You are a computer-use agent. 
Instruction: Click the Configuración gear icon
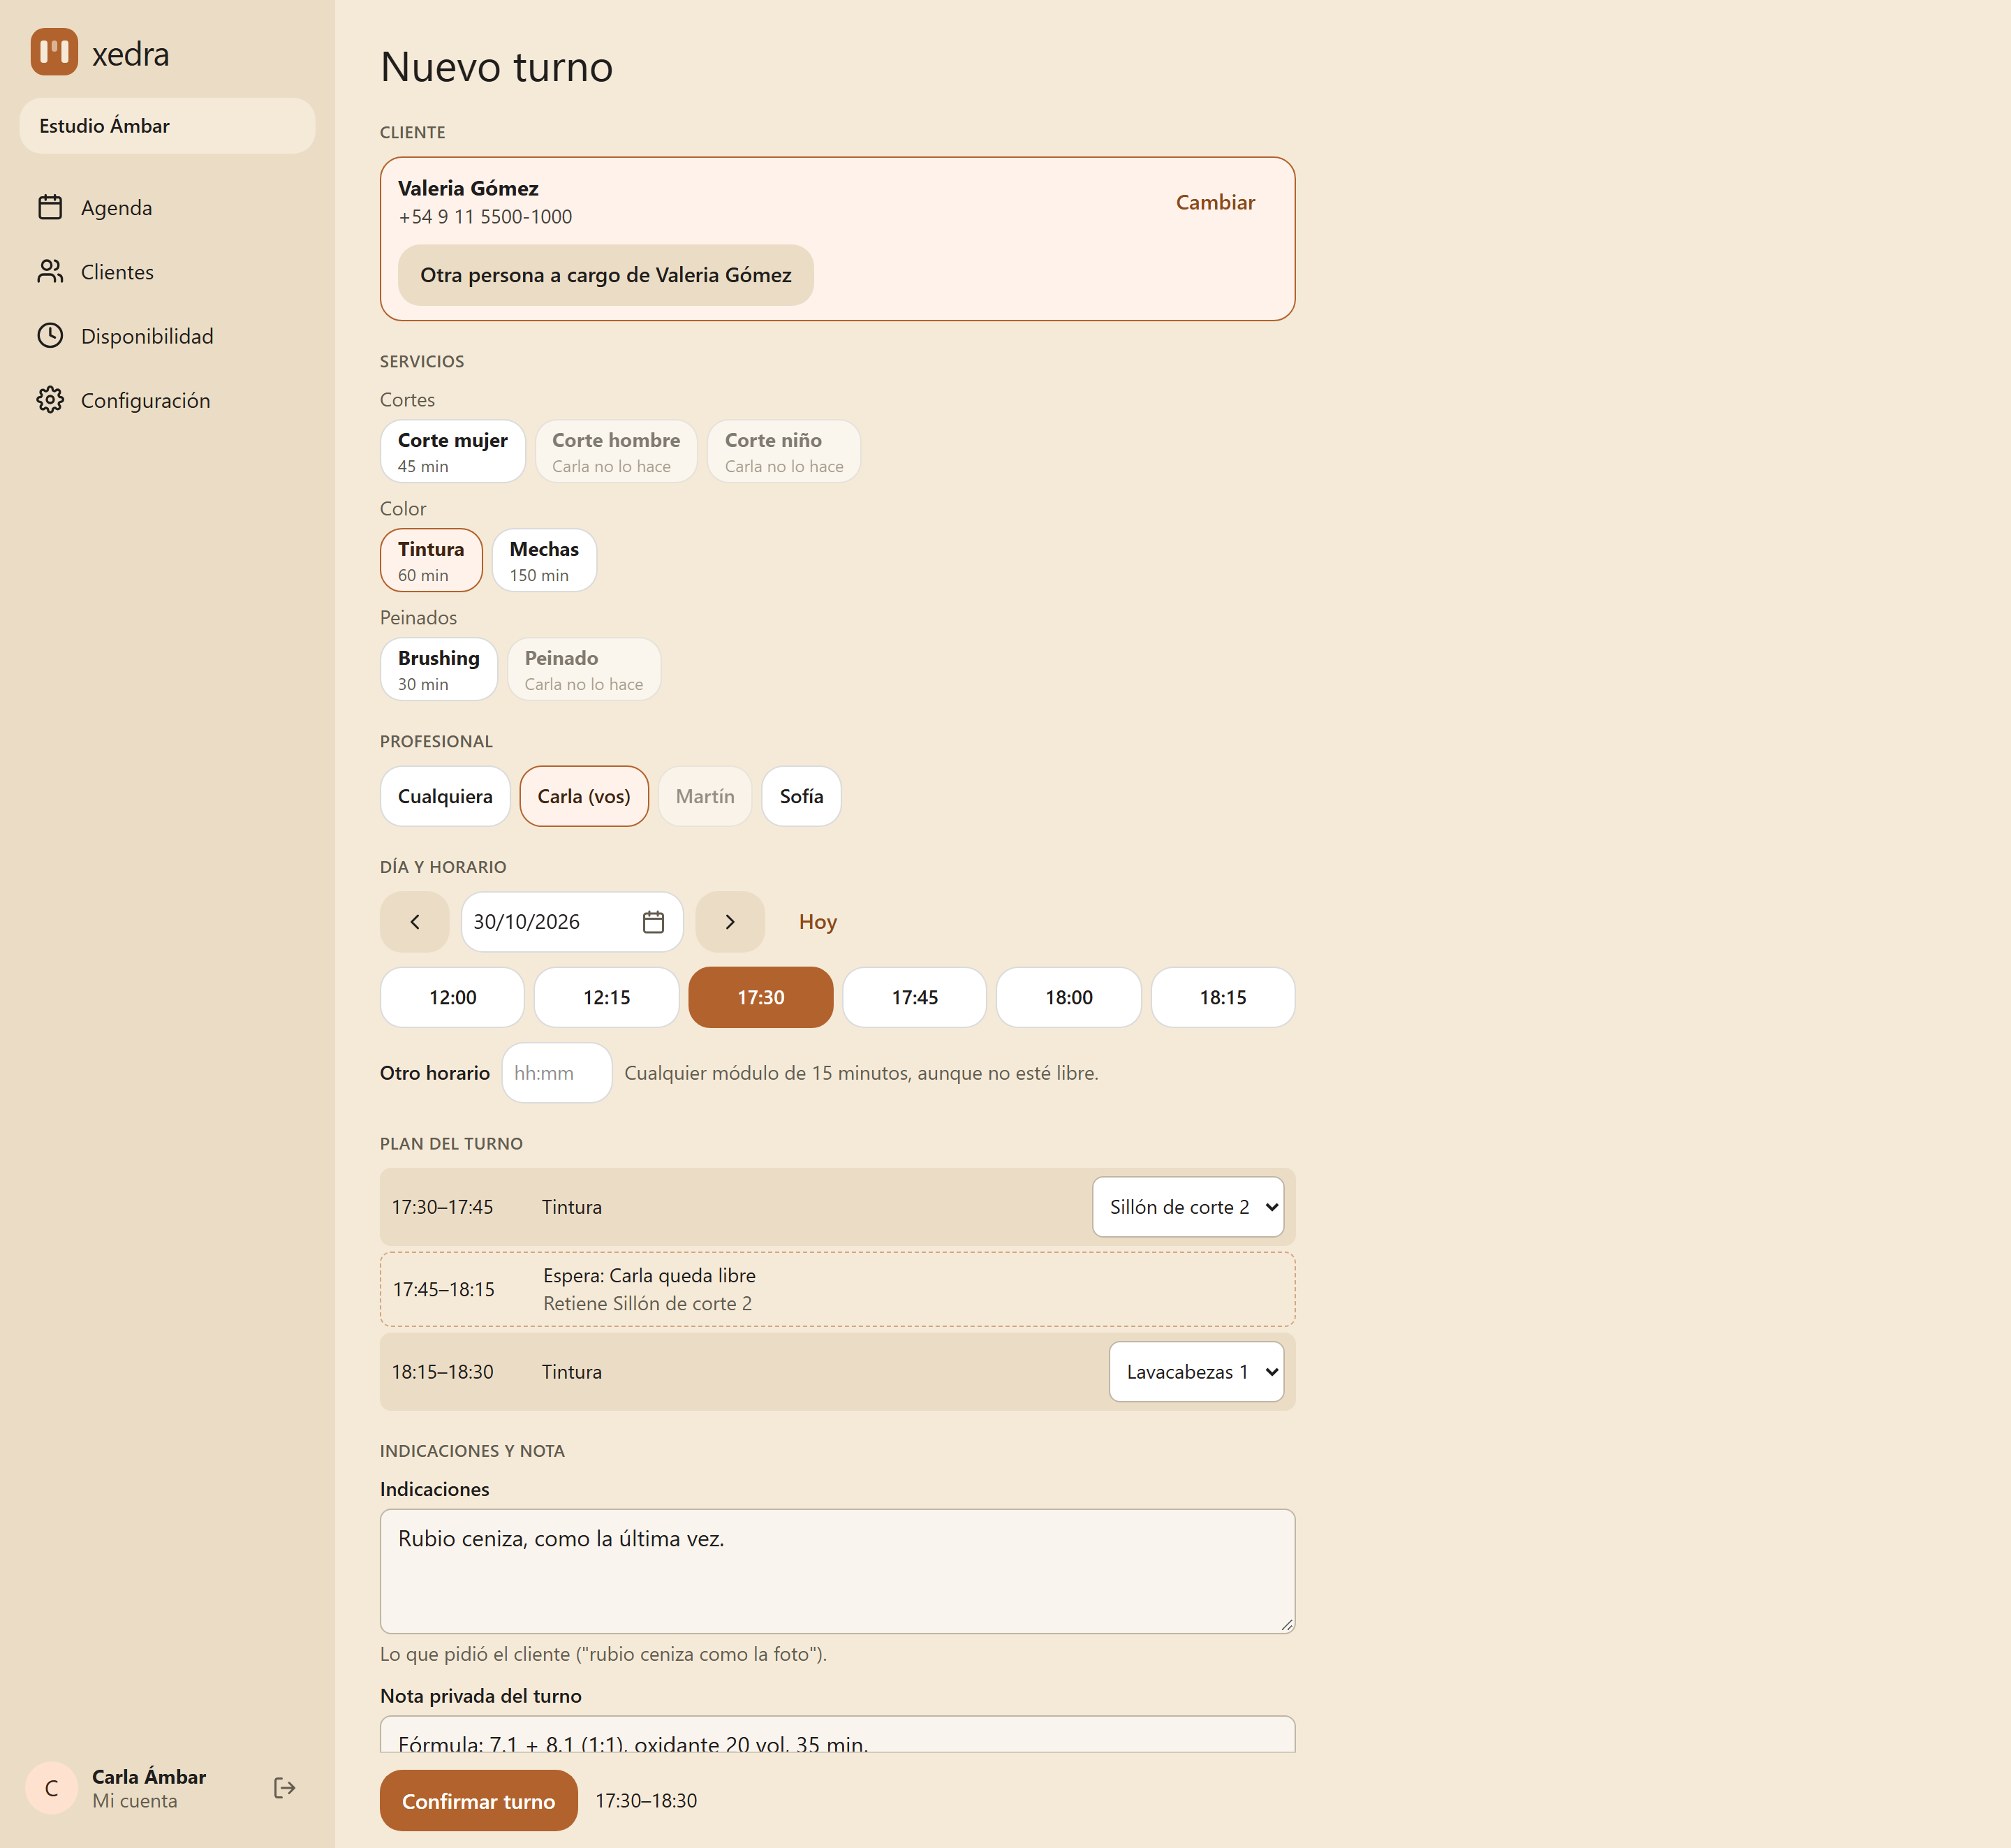[x=50, y=400]
